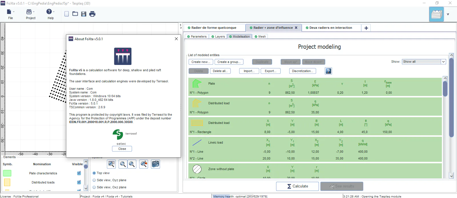
Task: Select Side view, Oxz plane radio button
Action: (94, 187)
